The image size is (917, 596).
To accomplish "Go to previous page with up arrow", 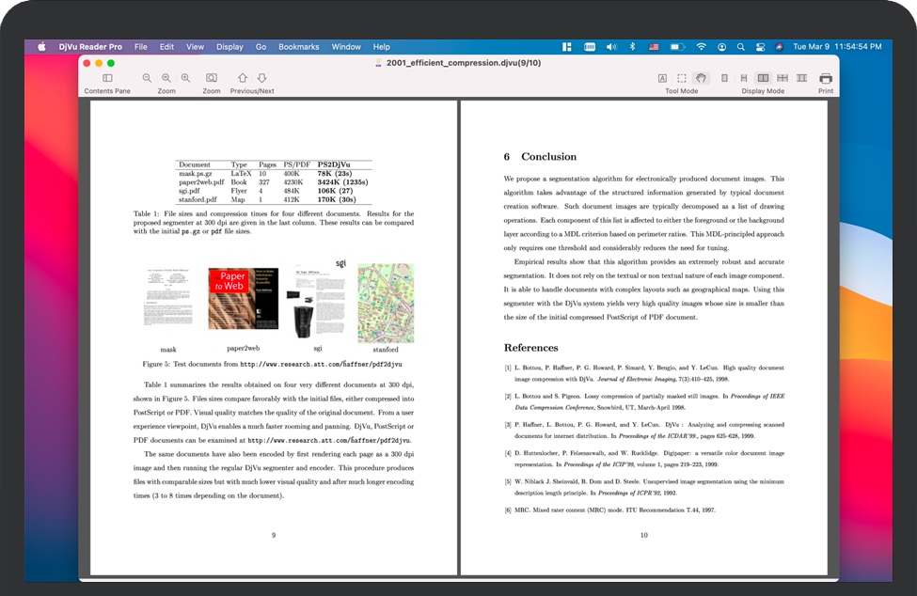I will (243, 78).
